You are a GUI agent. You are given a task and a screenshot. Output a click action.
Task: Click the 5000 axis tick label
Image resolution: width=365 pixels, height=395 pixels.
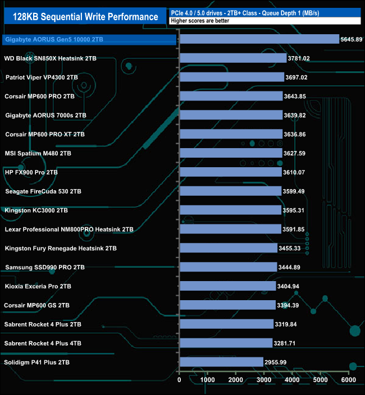pyautogui.click(x=321, y=380)
